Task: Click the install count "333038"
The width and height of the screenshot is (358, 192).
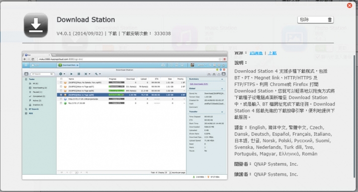Action: click(162, 33)
